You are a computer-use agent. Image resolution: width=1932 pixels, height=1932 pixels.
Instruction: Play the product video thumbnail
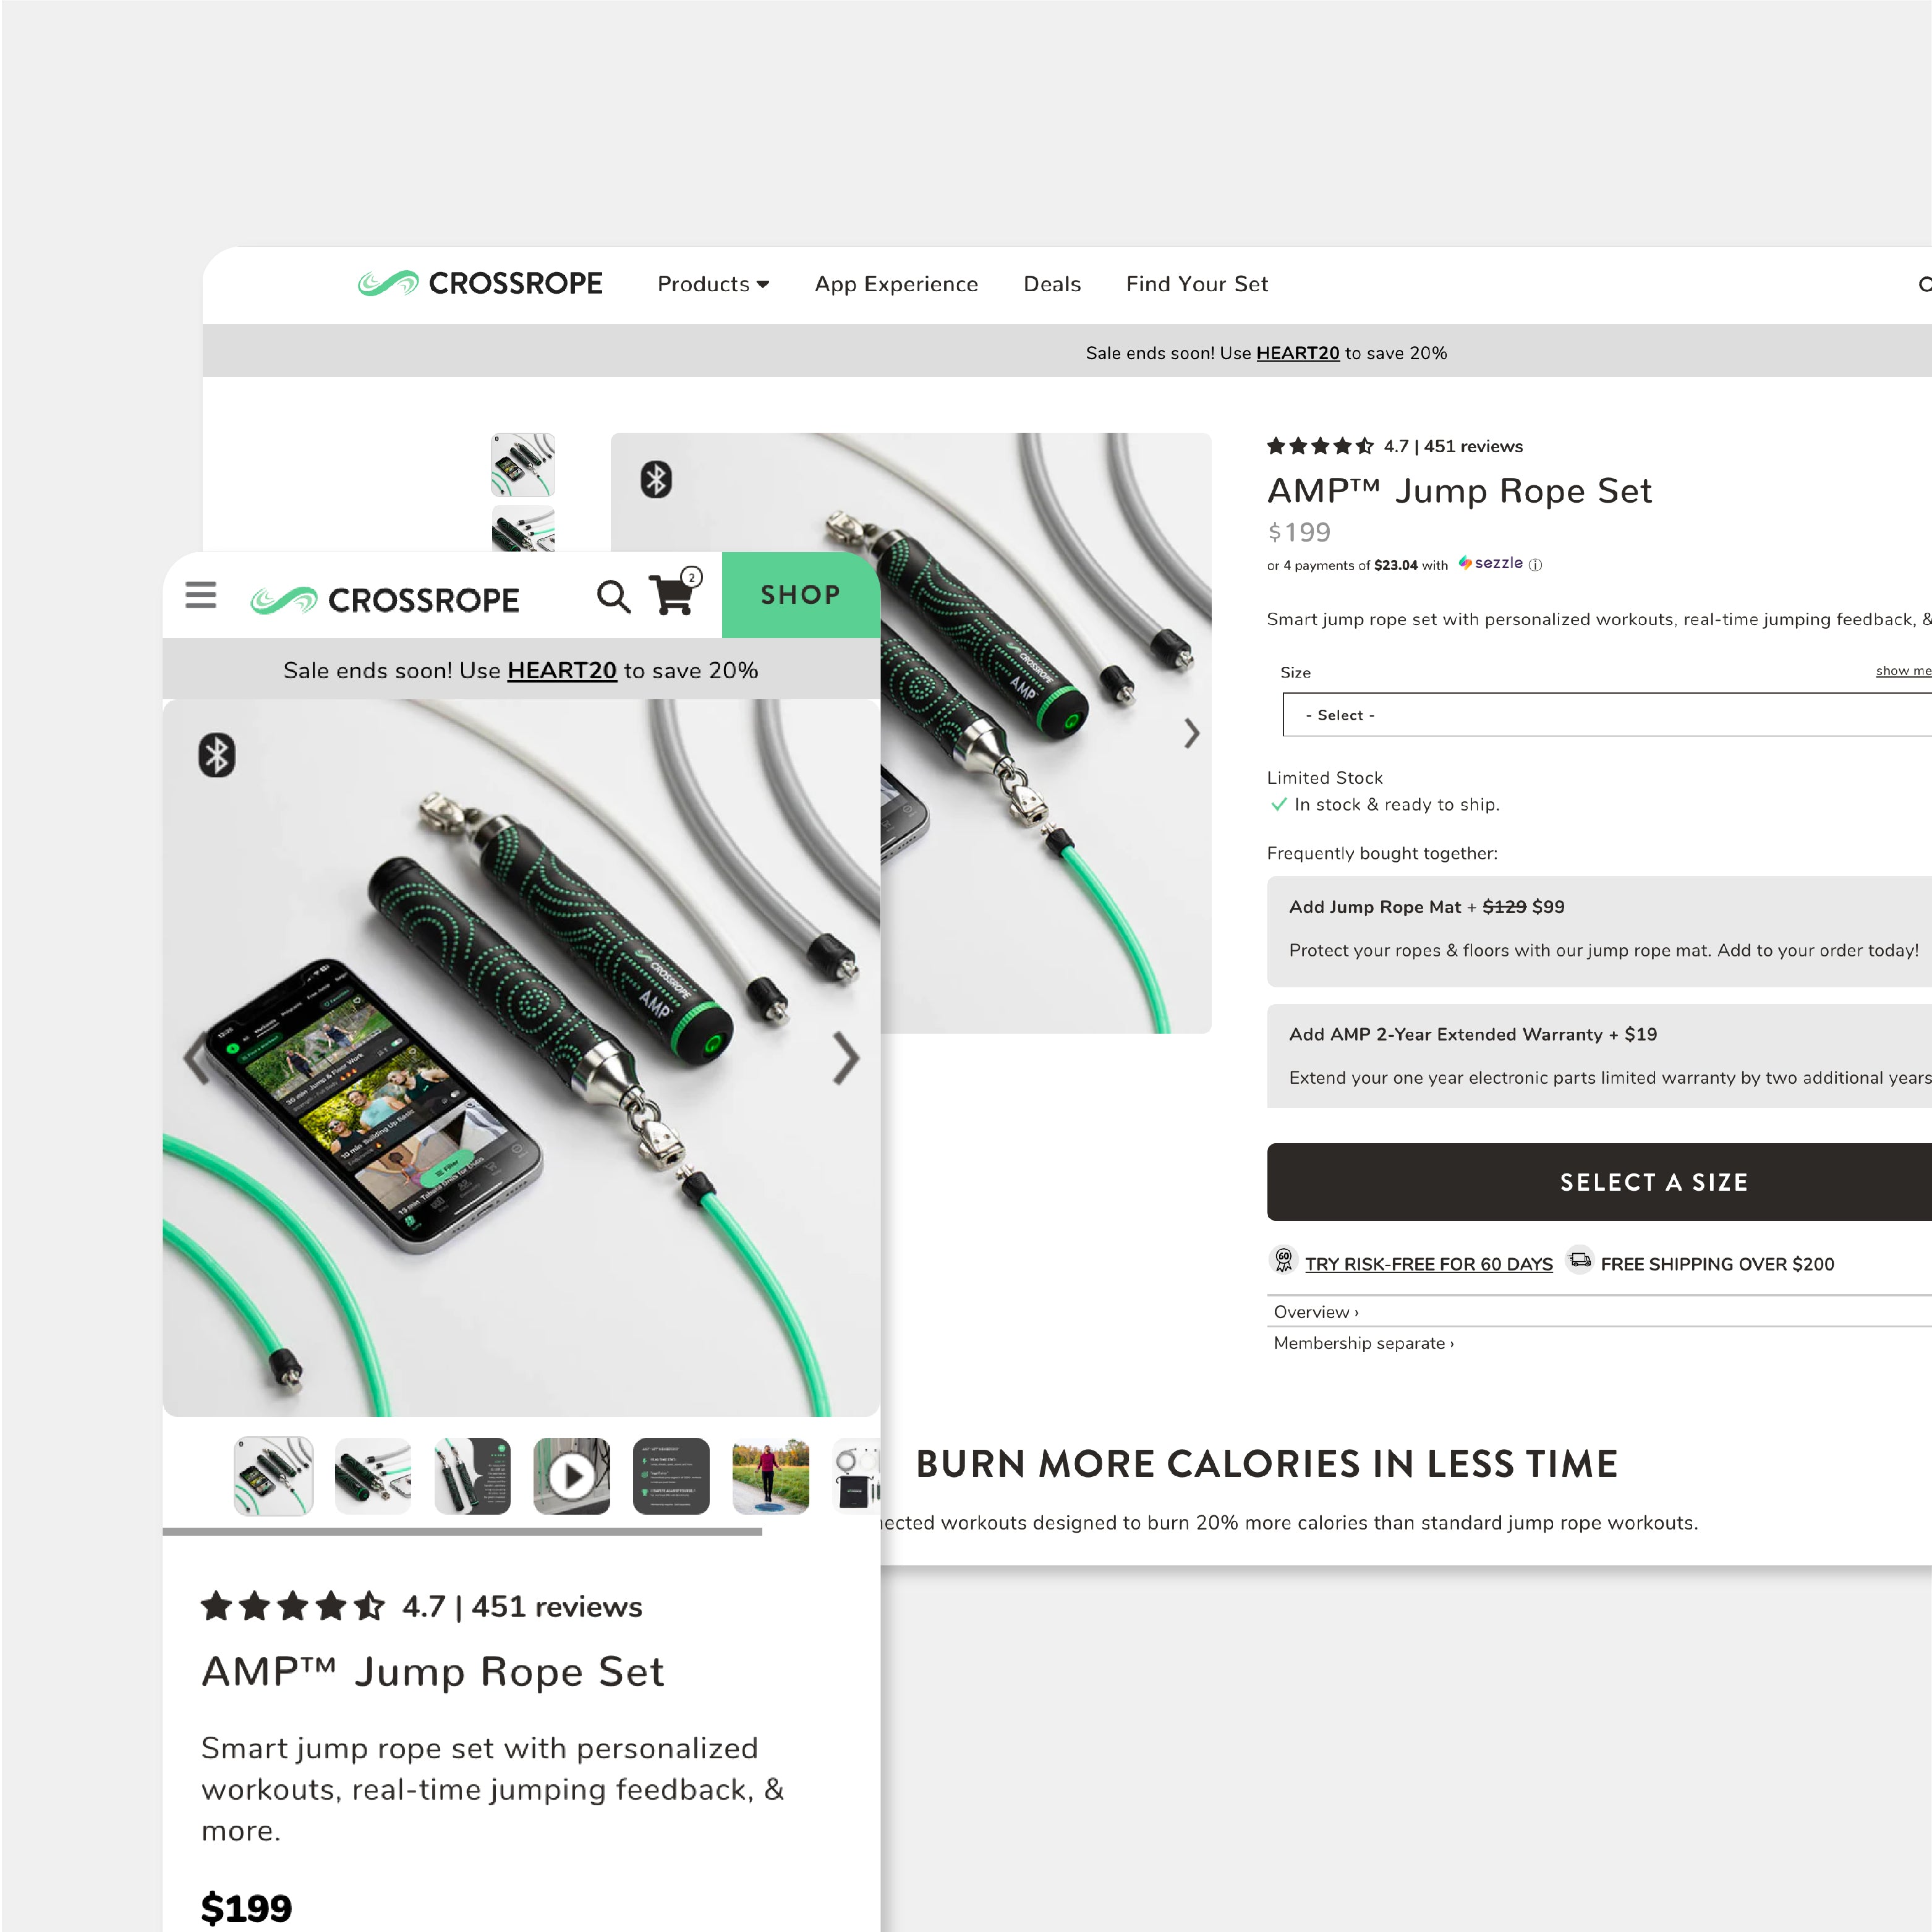[572, 1476]
